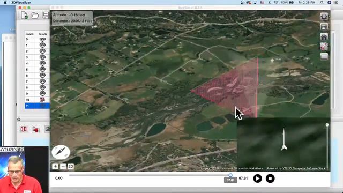Click the AirPlay display icon in menu bar

click(255, 2)
